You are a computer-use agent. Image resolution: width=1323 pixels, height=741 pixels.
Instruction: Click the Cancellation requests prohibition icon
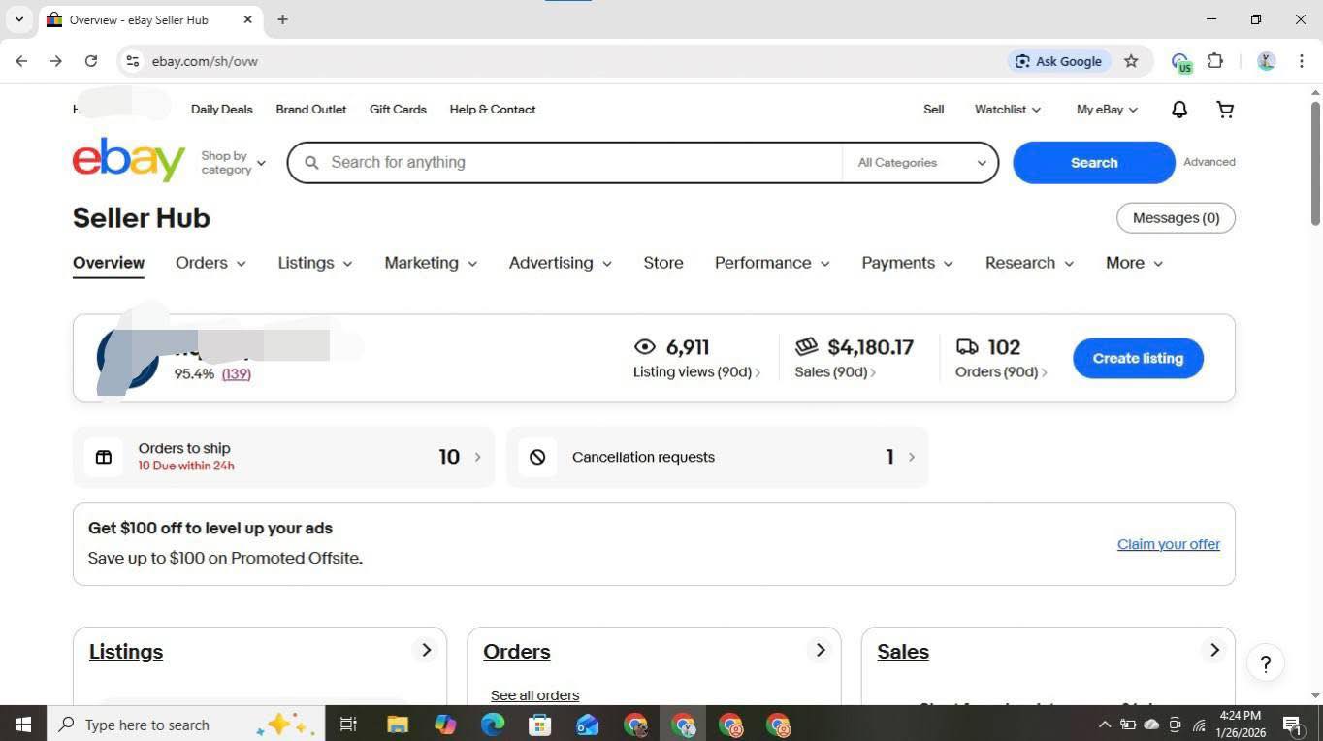click(537, 456)
